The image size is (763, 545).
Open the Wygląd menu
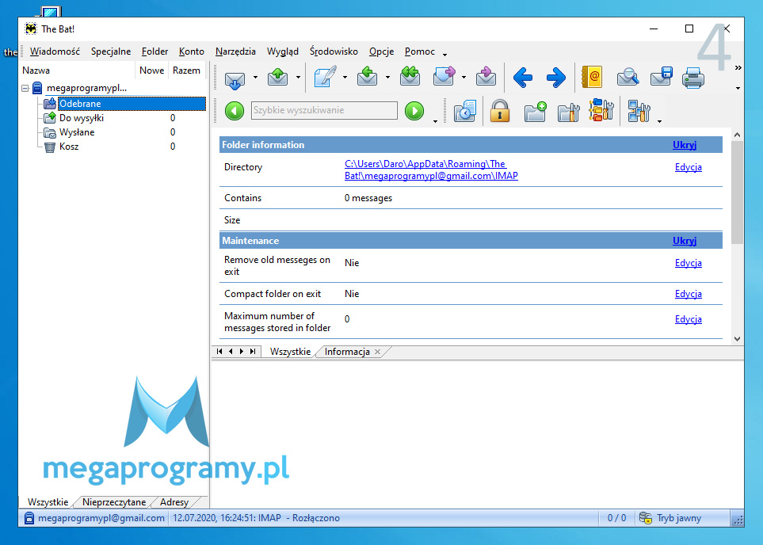[283, 51]
